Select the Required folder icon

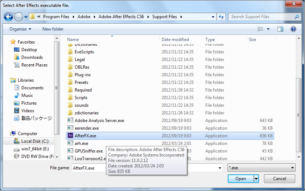point(70,90)
